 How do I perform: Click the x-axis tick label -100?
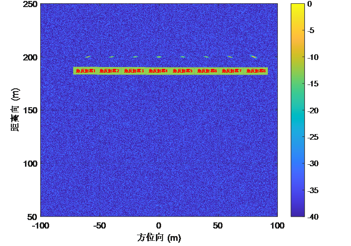point(41,225)
